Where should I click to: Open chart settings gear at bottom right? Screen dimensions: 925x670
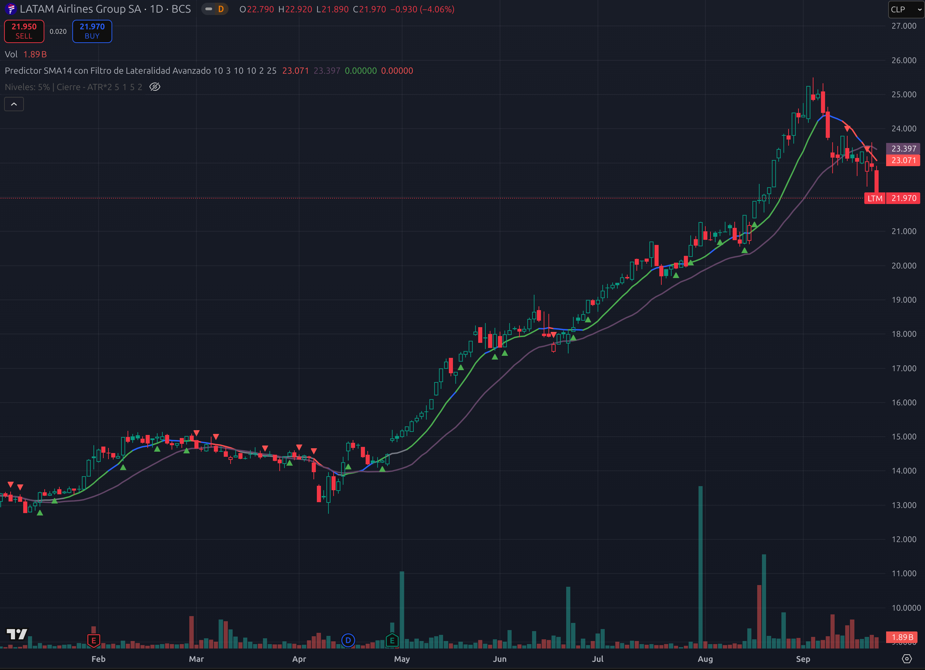tap(906, 659)
